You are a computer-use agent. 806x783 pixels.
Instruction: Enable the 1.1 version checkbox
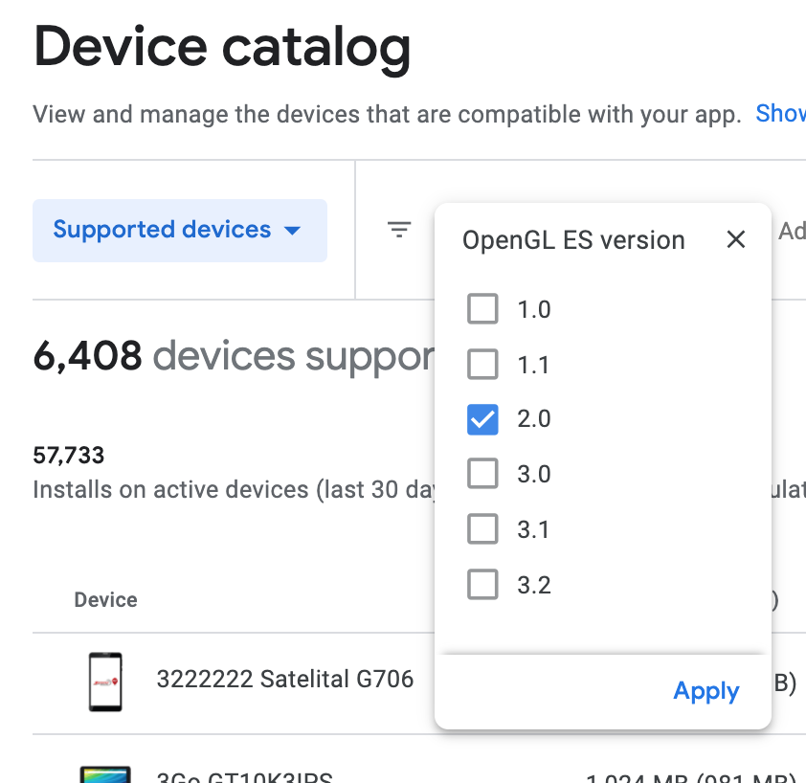482,365
